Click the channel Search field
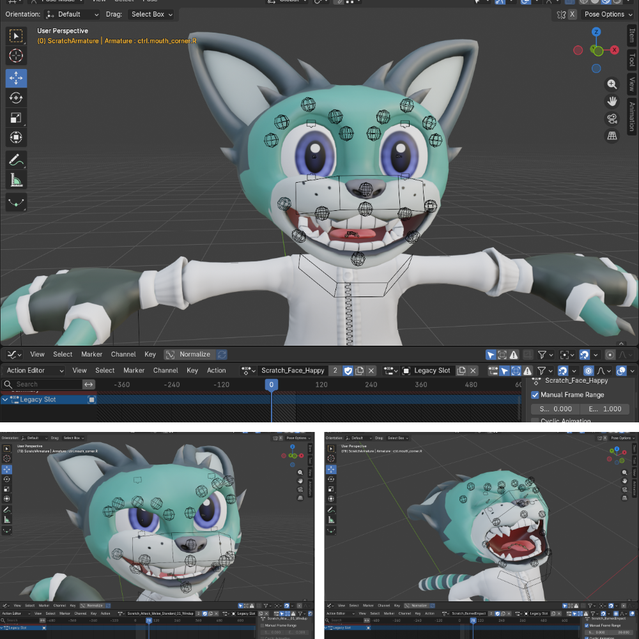 pos(42,384)
